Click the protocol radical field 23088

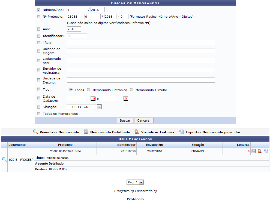click(x=74, y=17)
